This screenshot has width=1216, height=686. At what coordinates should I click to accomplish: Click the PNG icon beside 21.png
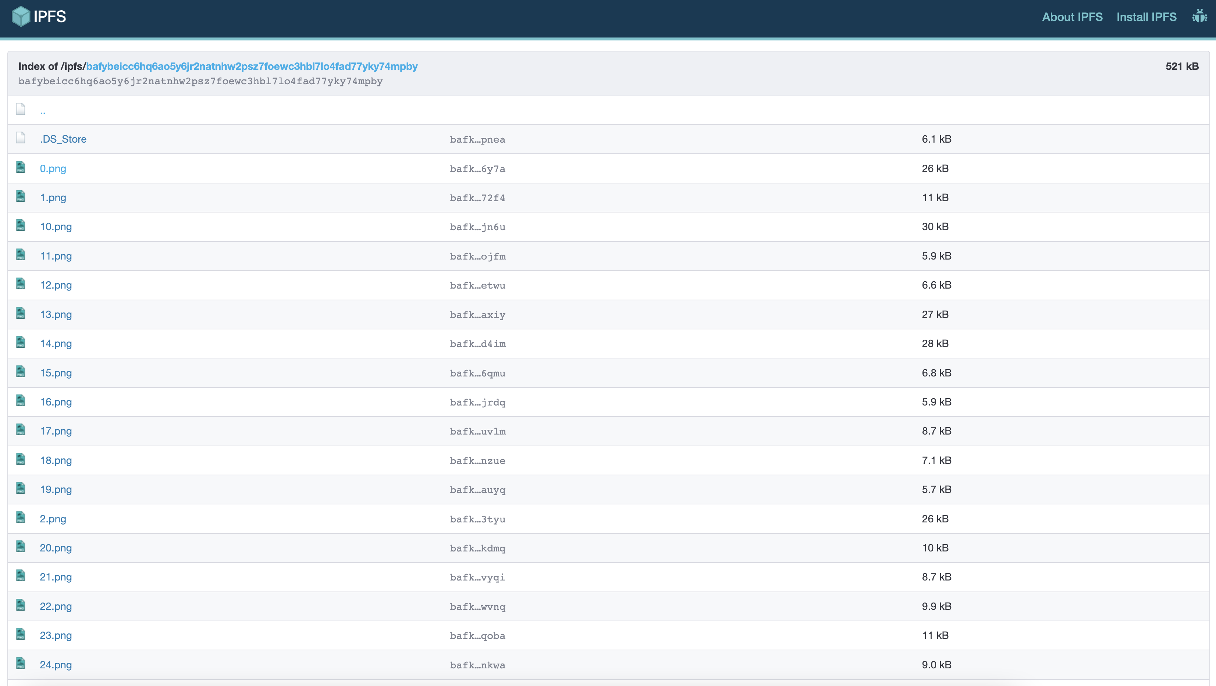[x=21, y=576]
